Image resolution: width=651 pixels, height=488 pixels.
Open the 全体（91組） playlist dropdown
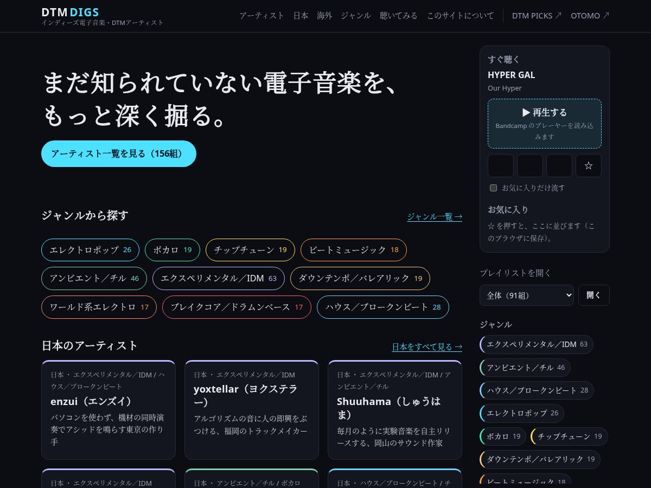[527, 295]
